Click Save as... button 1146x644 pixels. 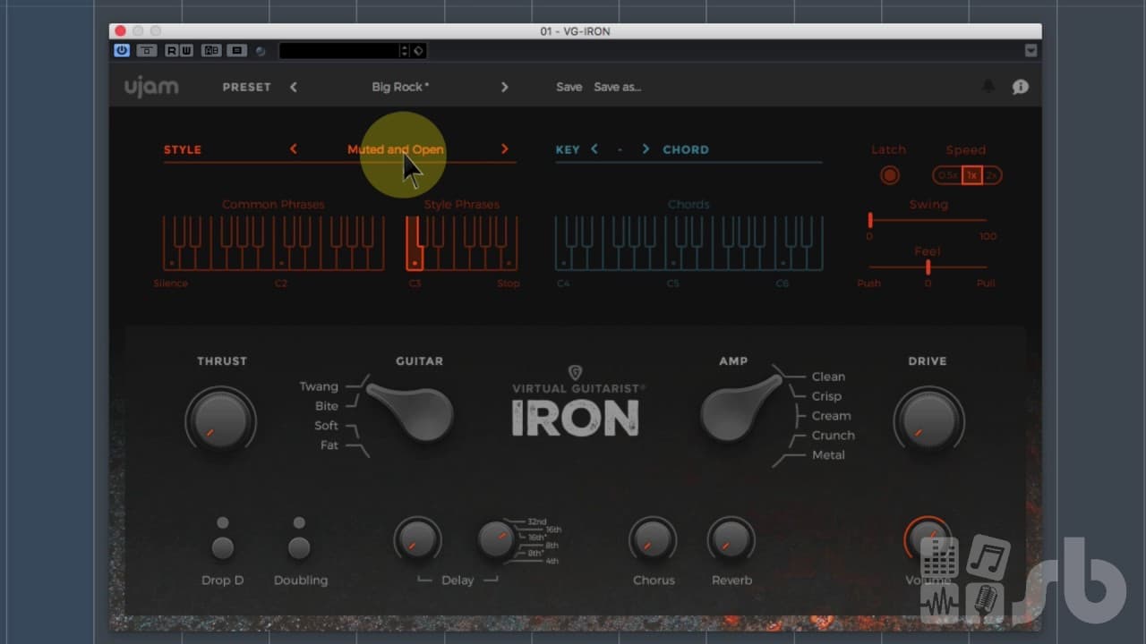[x=617, y=87]
